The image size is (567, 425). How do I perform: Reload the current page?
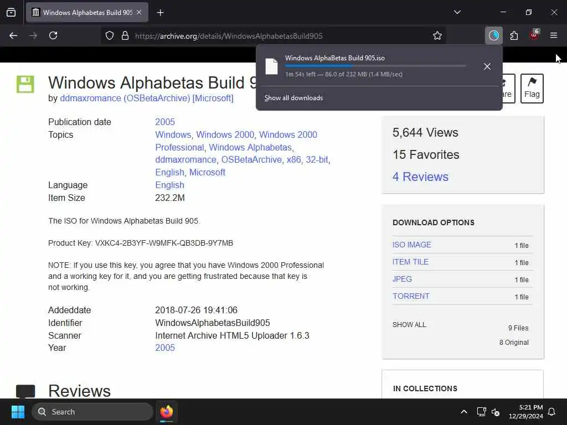53,35
